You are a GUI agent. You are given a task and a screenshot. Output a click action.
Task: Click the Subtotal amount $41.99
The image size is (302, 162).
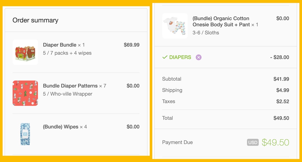point(281,79)
